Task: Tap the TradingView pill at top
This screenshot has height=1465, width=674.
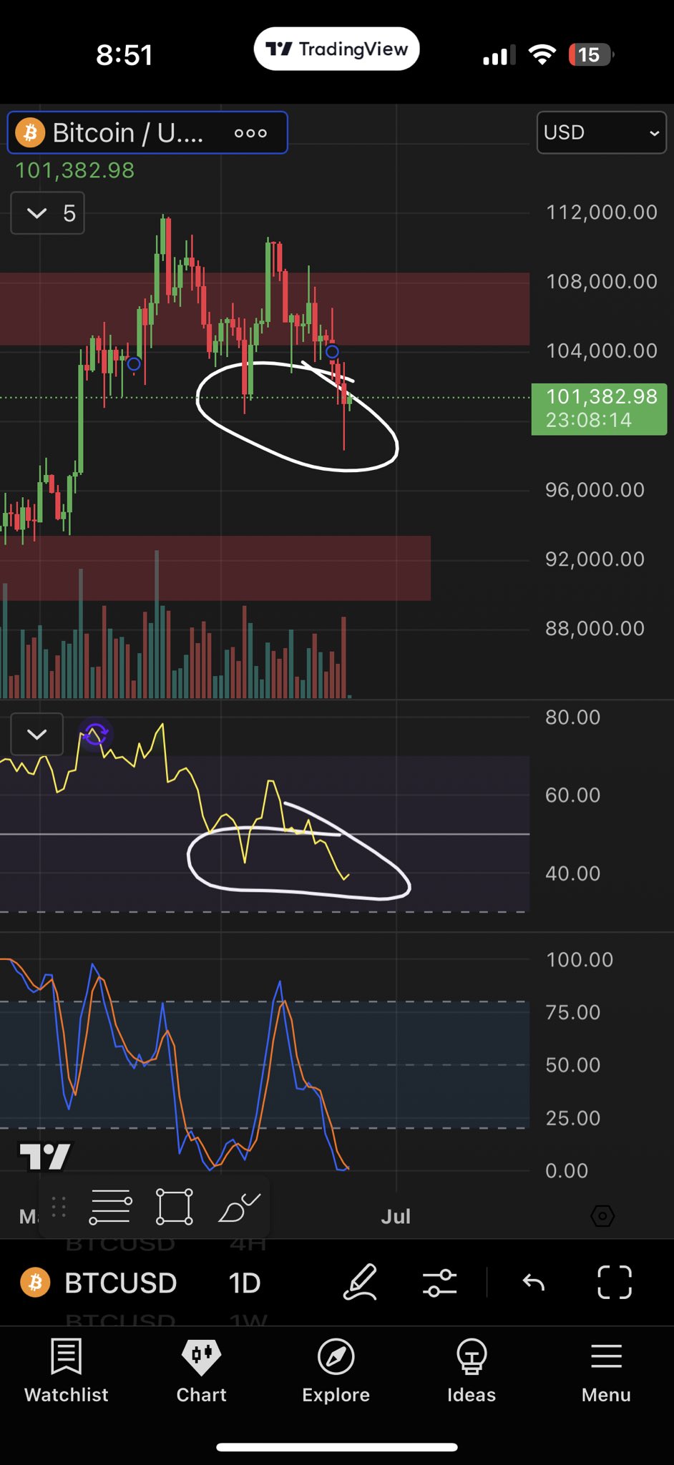Action: (336, 49)
